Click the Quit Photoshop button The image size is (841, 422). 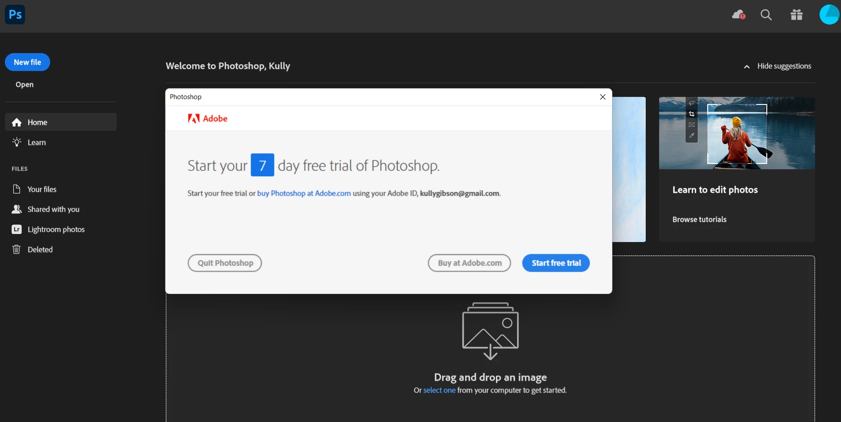click(225, 263)
